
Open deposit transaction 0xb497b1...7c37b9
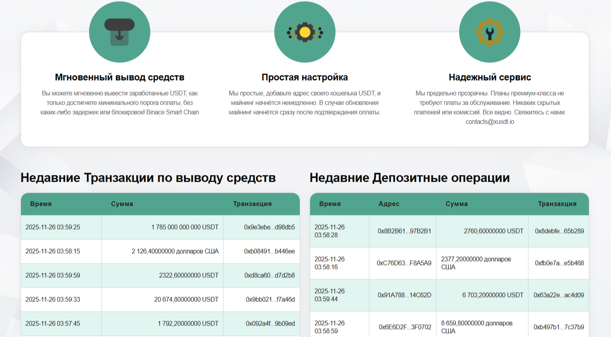tap(558, 327)
